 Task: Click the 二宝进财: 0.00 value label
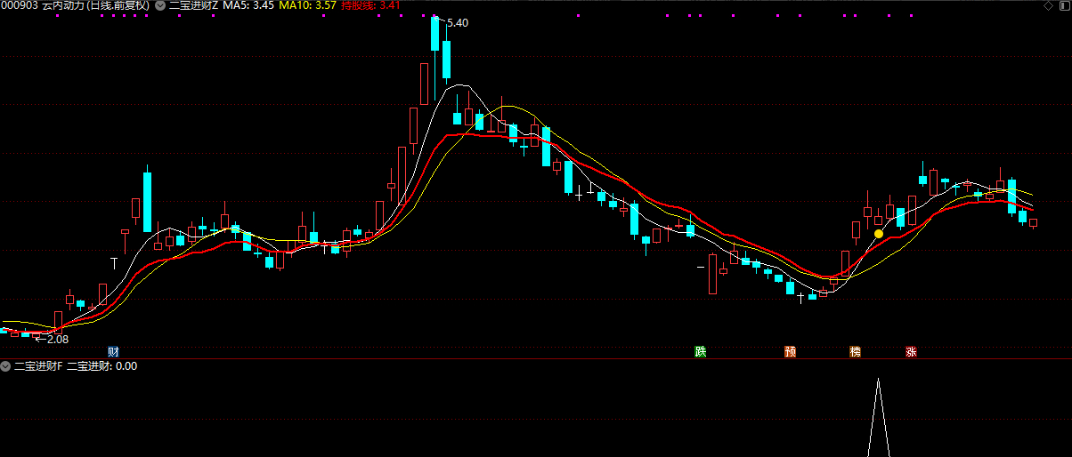(x=102, y=366)
